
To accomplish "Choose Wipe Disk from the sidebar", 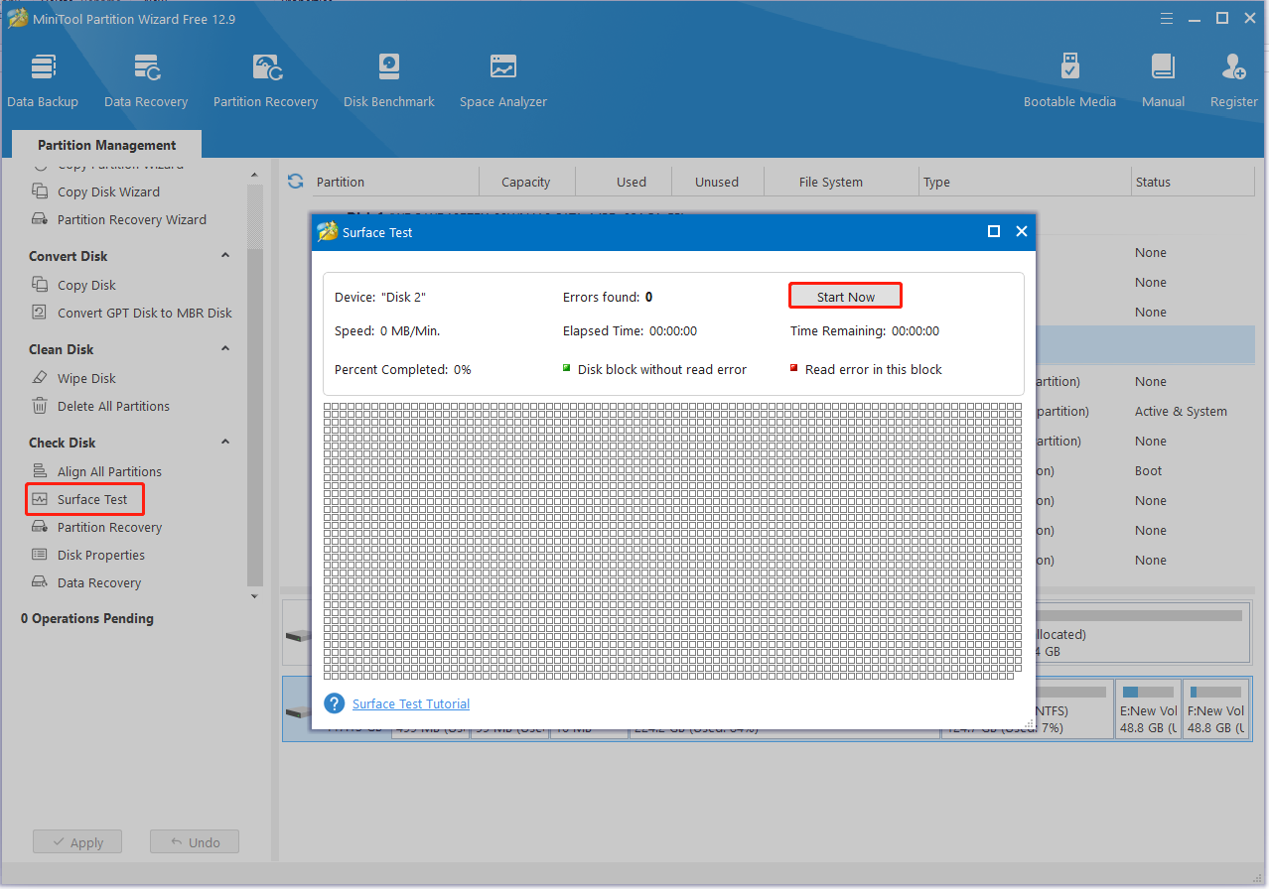I will 86,378.
